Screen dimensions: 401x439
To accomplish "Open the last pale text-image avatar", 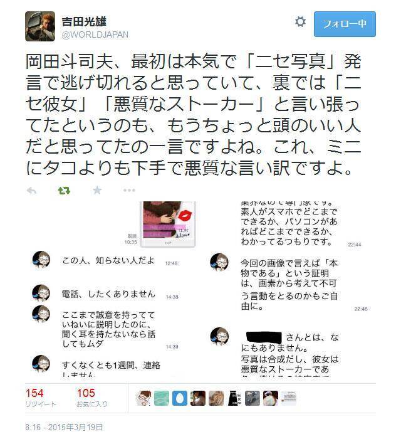I will (x=289, y=398).
